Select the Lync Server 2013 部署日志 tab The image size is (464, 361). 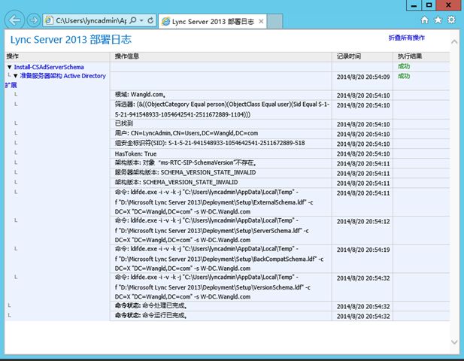[213, 21]
